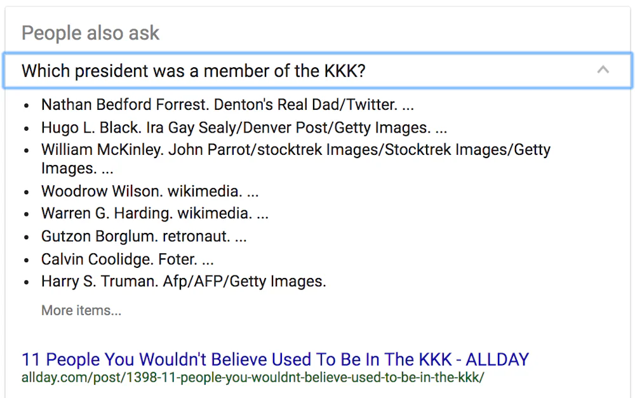Image resolution: width=635 pixels, height=398 pixels.
Task: Click the bullet dot beside Nathan Bedford Forrest
Action: [27, 106]
